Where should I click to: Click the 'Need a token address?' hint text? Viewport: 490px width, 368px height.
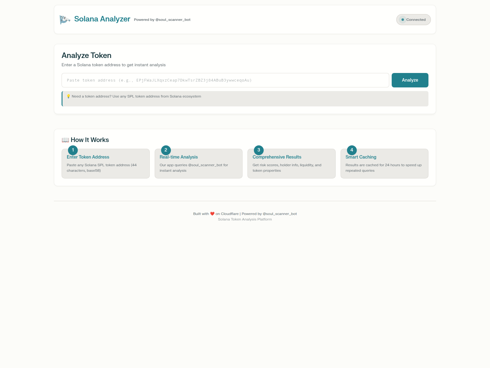137,96
